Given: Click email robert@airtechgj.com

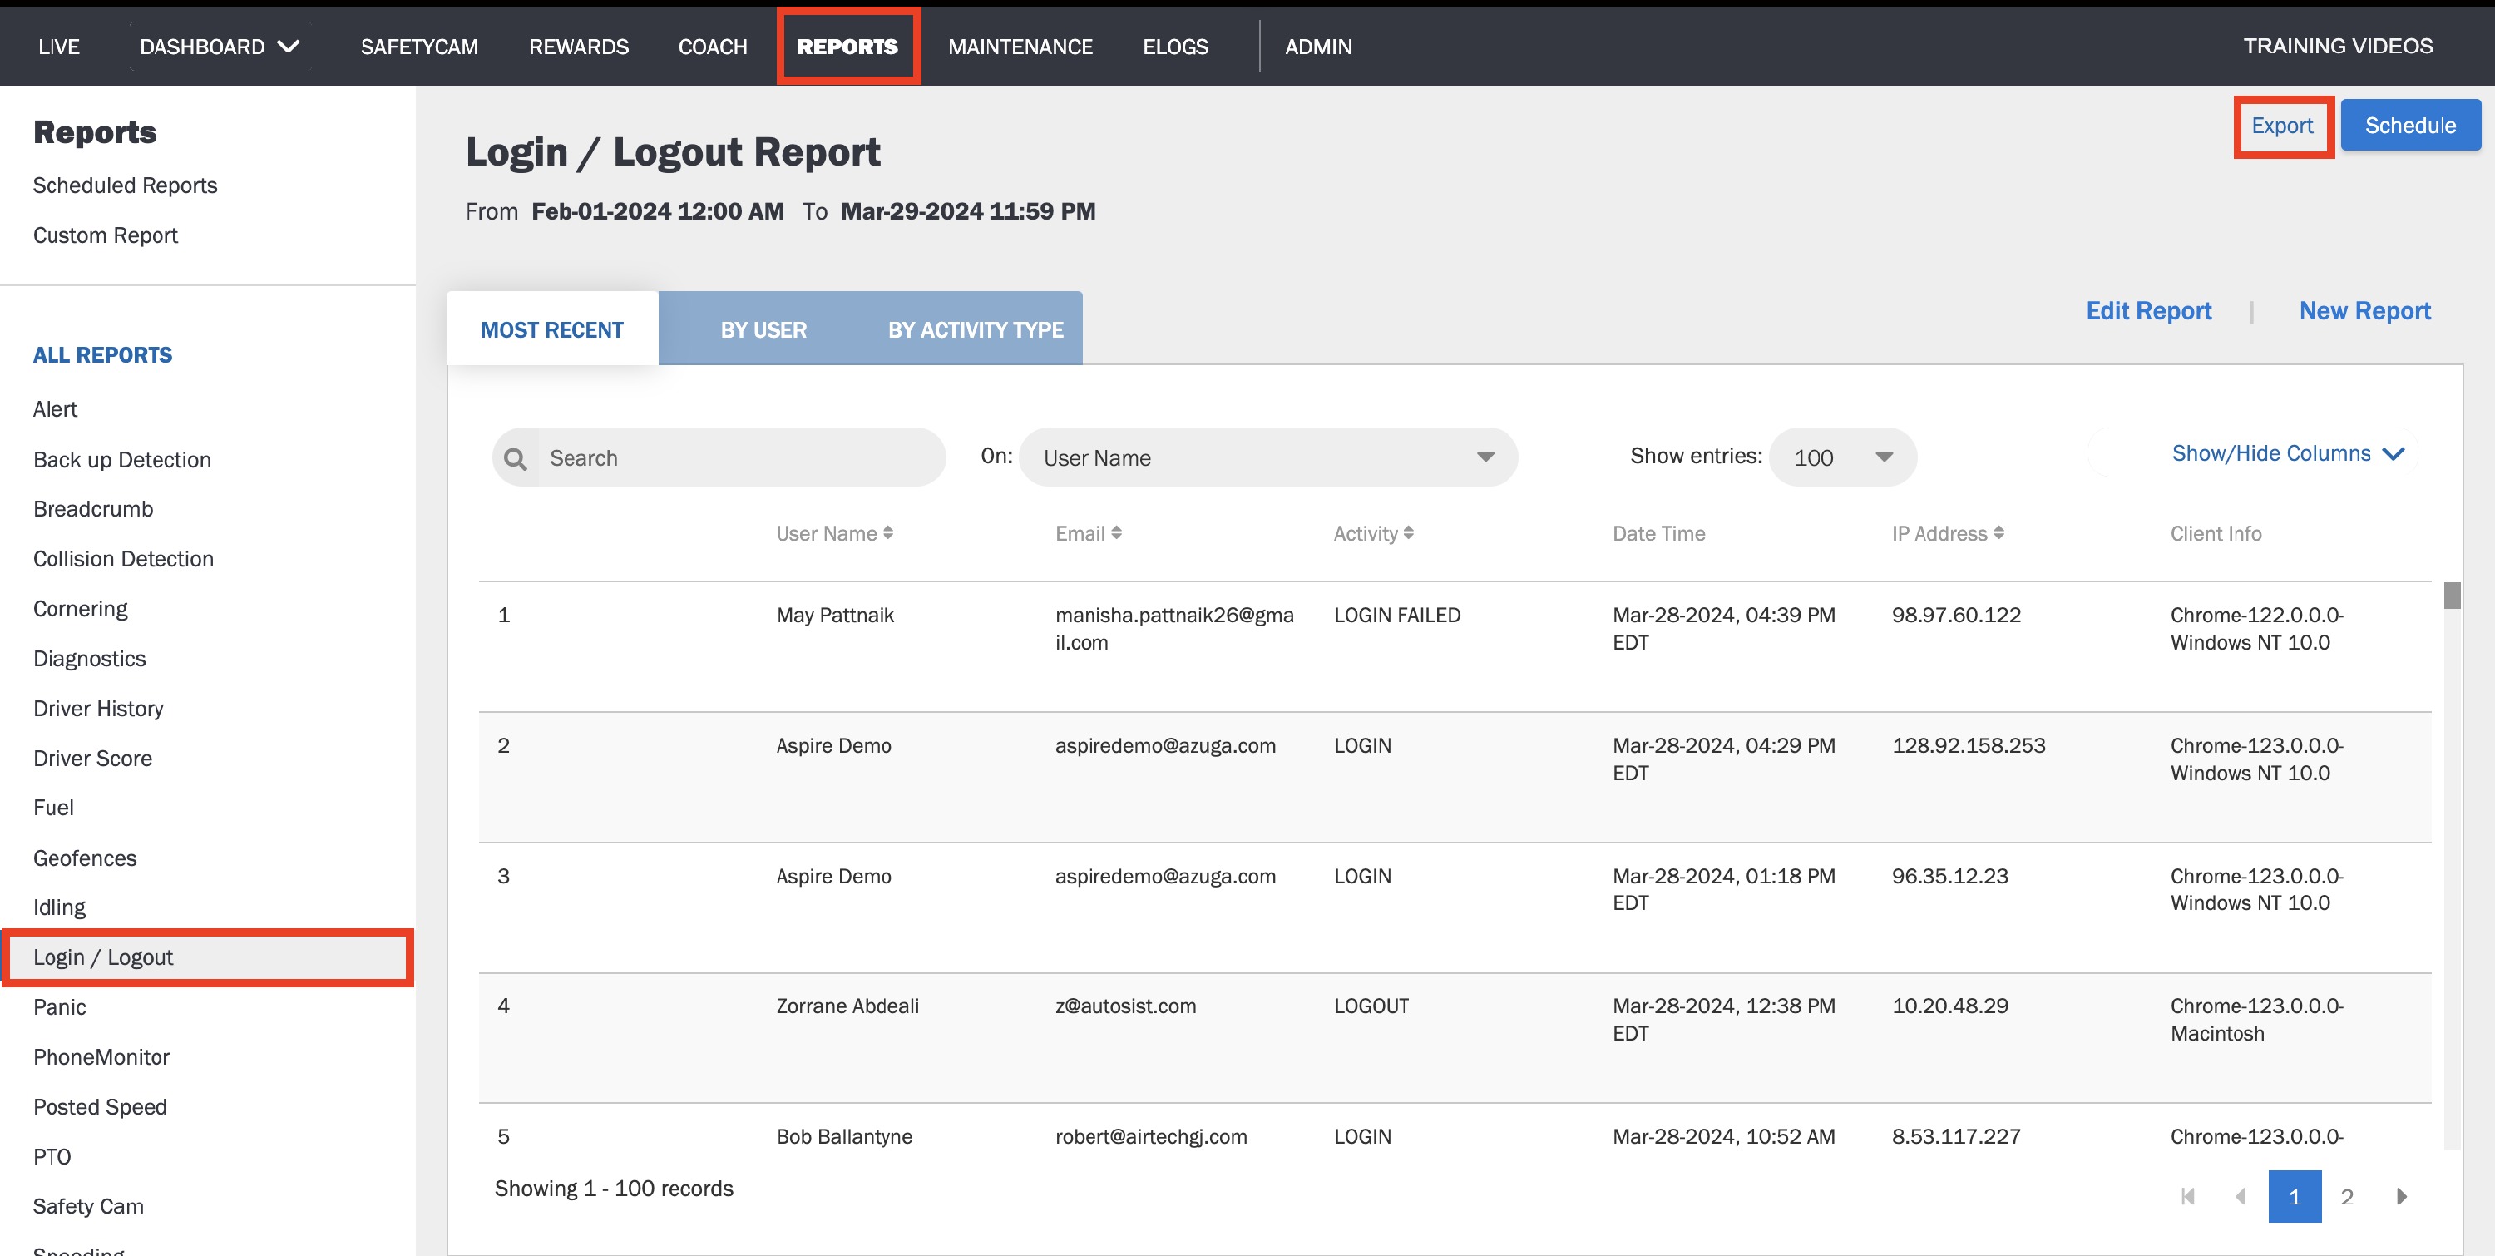Looking at the screenshot, I should click(x=1151, y=1136).
